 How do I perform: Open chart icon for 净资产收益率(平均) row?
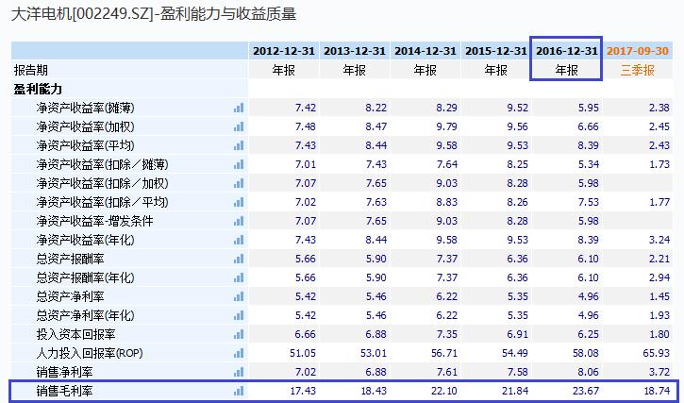coord(239,145)
